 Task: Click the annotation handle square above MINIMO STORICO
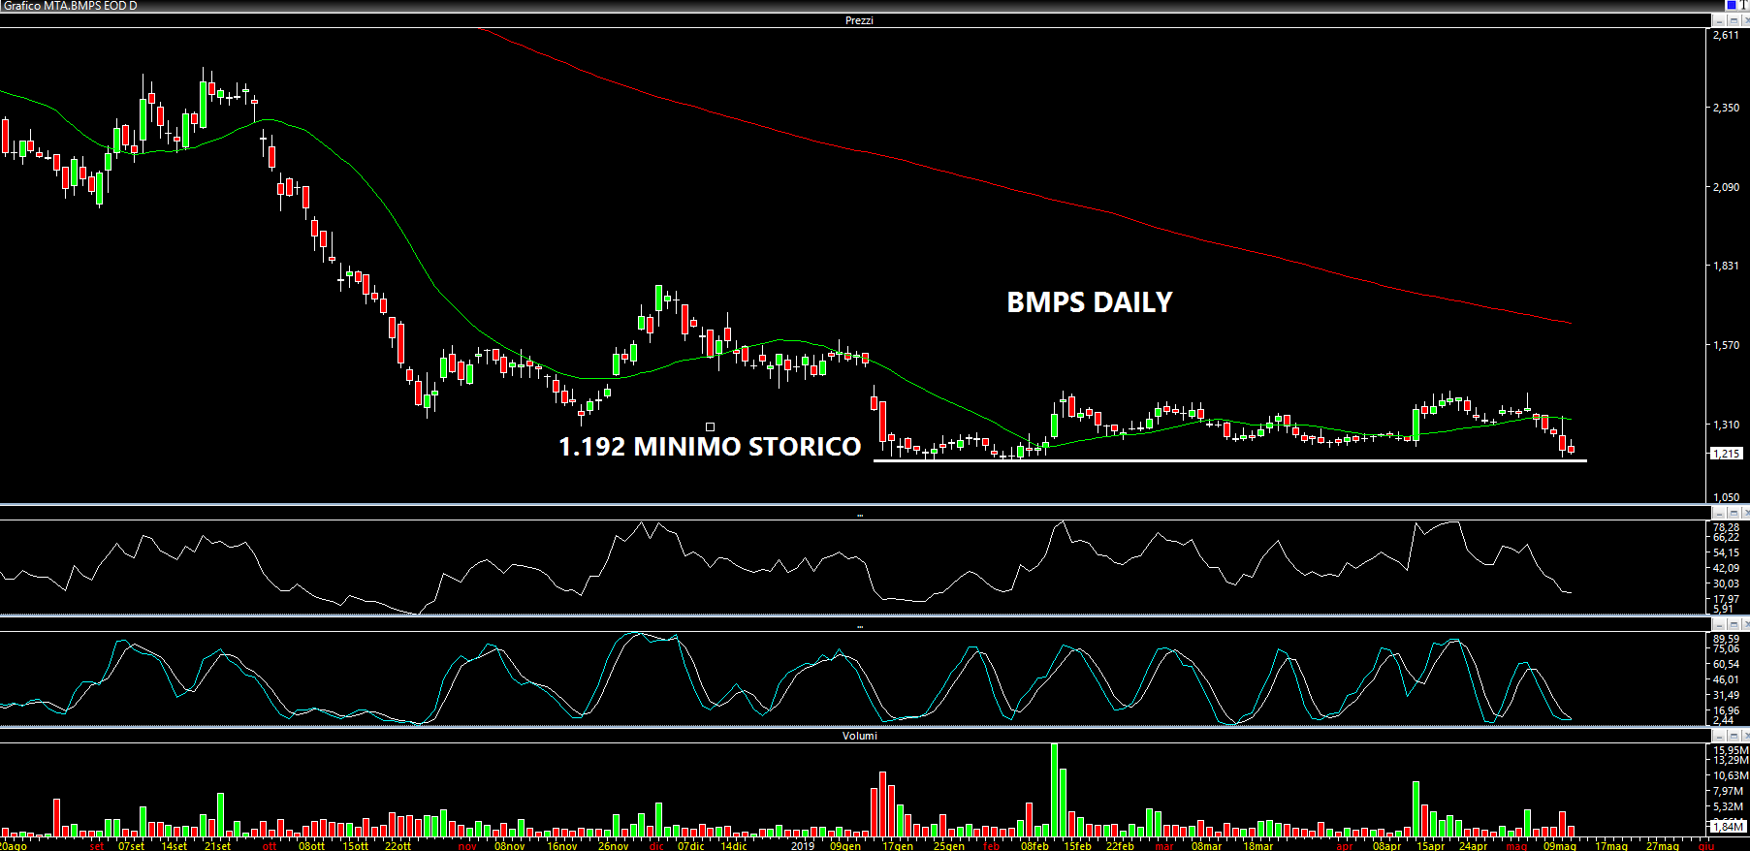click(710, 426)
